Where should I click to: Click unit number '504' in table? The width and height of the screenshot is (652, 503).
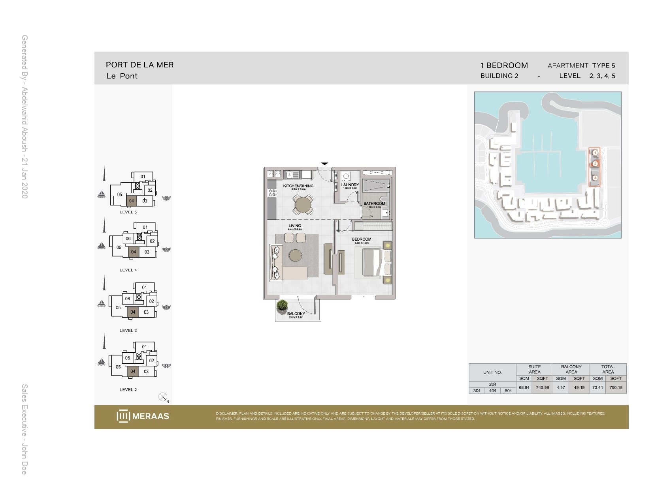coord(508,391)
